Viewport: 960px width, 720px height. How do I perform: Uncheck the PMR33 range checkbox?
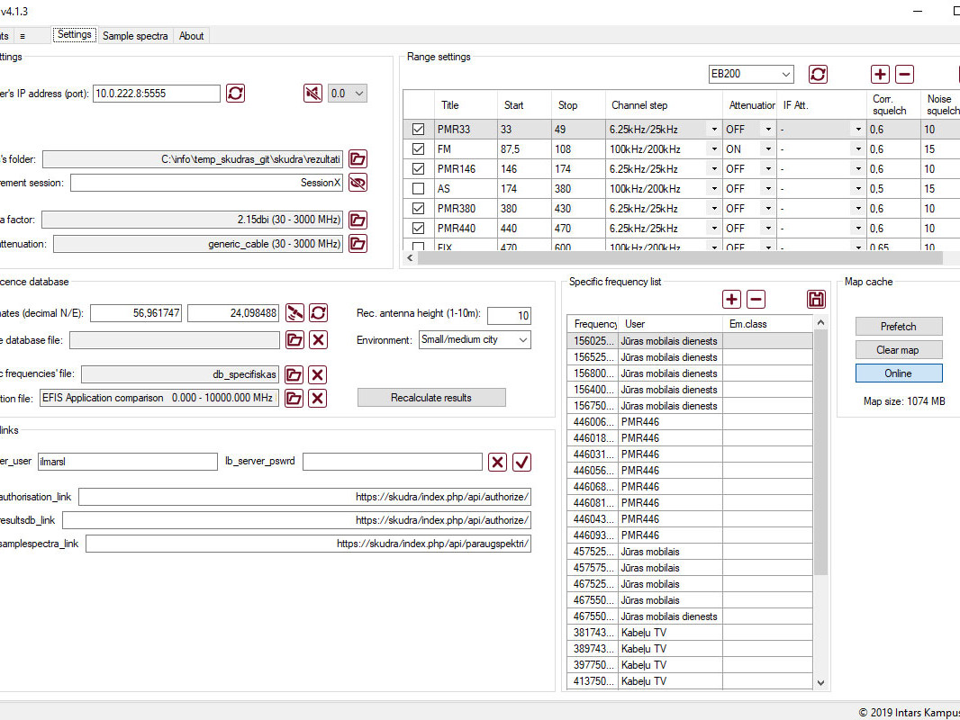pos(418,130)
